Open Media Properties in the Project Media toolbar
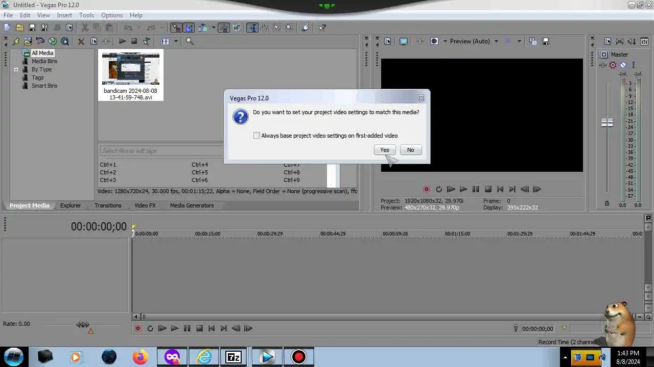Image resolution: width=654 pixels, height=367 pixels. pyautogui.click(x=94, y=41)
